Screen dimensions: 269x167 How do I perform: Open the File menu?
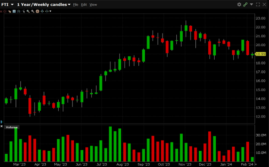[x=76, y=5]
